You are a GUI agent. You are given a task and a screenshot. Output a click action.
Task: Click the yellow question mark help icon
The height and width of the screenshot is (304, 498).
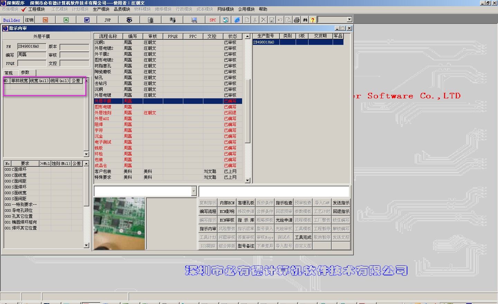coord(313,20)
